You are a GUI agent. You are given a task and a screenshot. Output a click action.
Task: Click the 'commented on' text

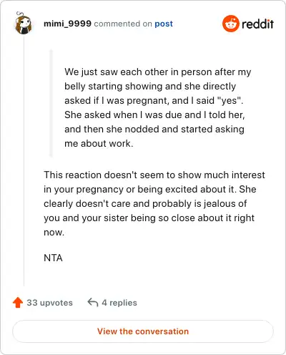[x=123, y=24]
